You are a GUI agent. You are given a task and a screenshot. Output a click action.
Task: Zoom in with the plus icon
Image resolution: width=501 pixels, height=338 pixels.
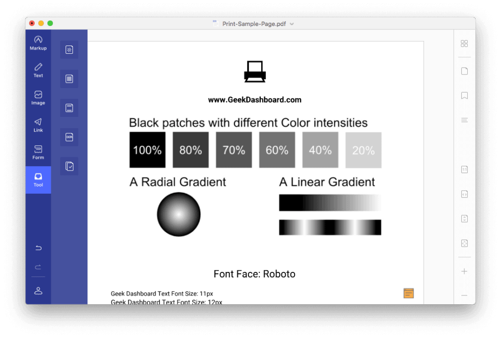click(x=464, y=271)
